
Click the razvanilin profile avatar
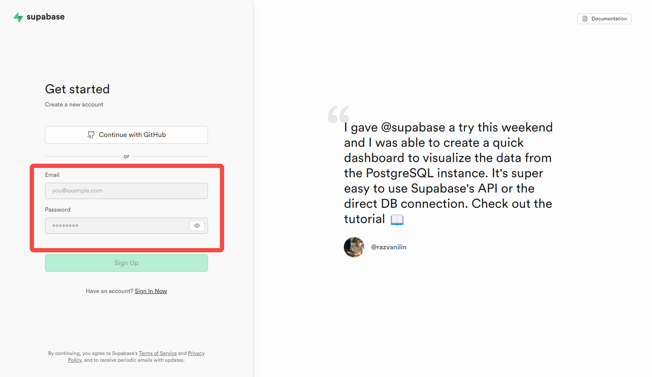click(x=354, y=247)
